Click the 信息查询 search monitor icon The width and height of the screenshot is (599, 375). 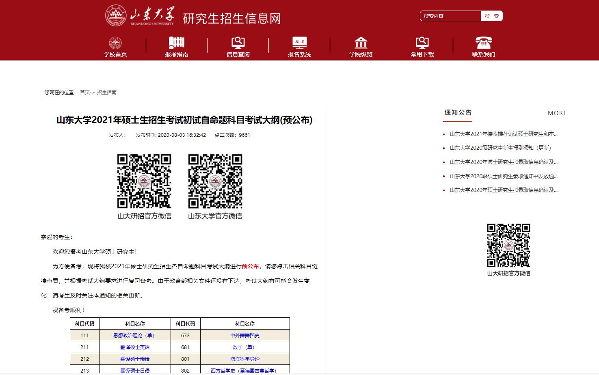[238, 43]
